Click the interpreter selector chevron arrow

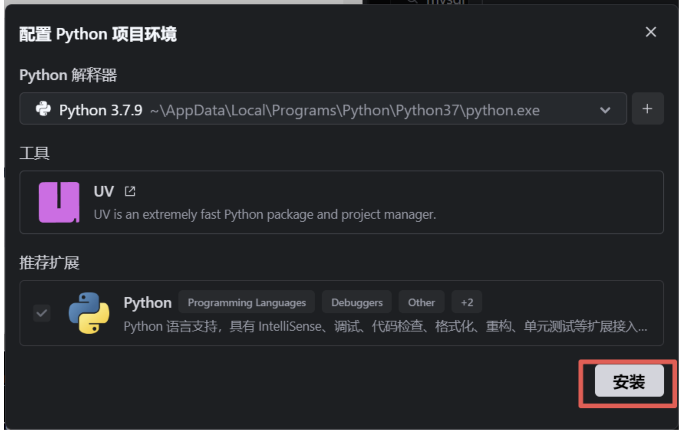click(x=605, y=110)
